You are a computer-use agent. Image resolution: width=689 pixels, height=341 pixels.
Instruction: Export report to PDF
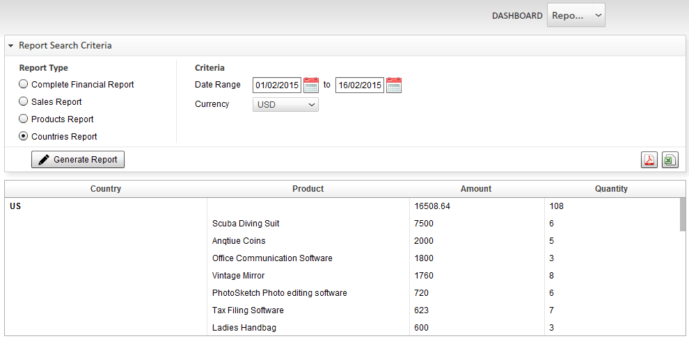coord(649,160)
